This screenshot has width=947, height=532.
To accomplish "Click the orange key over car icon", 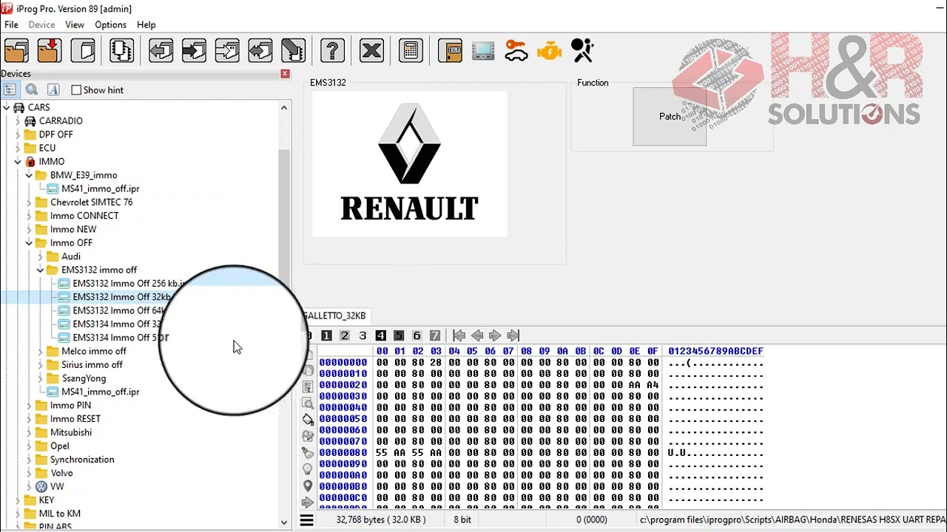I will 516,51.
